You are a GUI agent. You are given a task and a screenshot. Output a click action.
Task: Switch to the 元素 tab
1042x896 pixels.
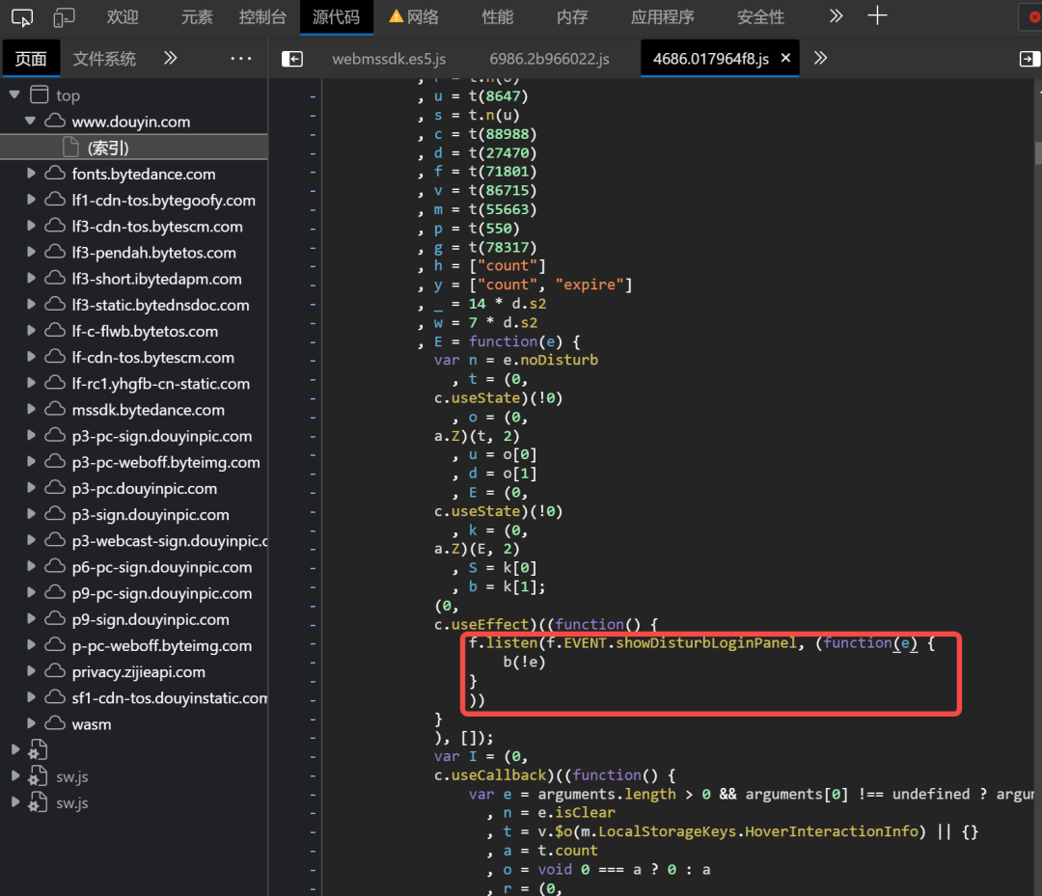tap(197, 17)
